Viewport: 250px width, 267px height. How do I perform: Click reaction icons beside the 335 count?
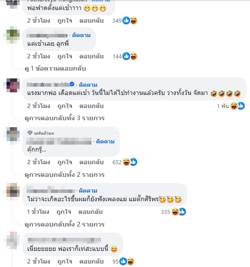point(179,212)
